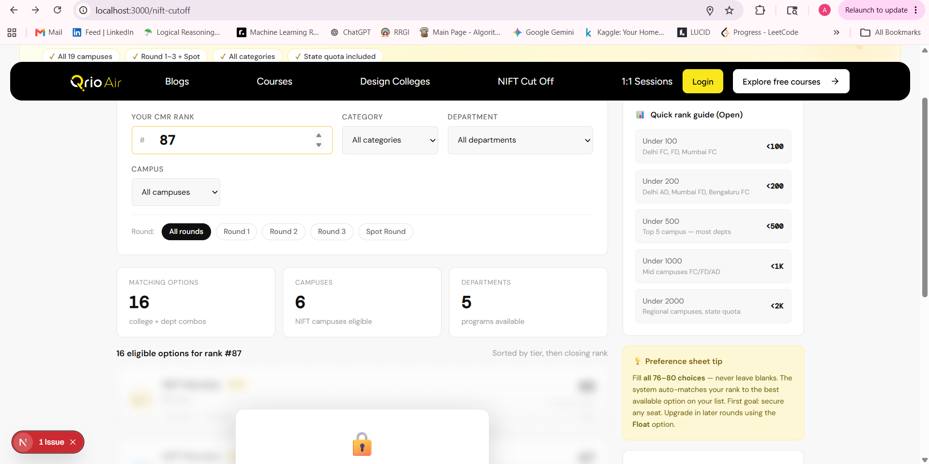
Task: Increase rank with up stepper arrow
Action: point(319,135)
